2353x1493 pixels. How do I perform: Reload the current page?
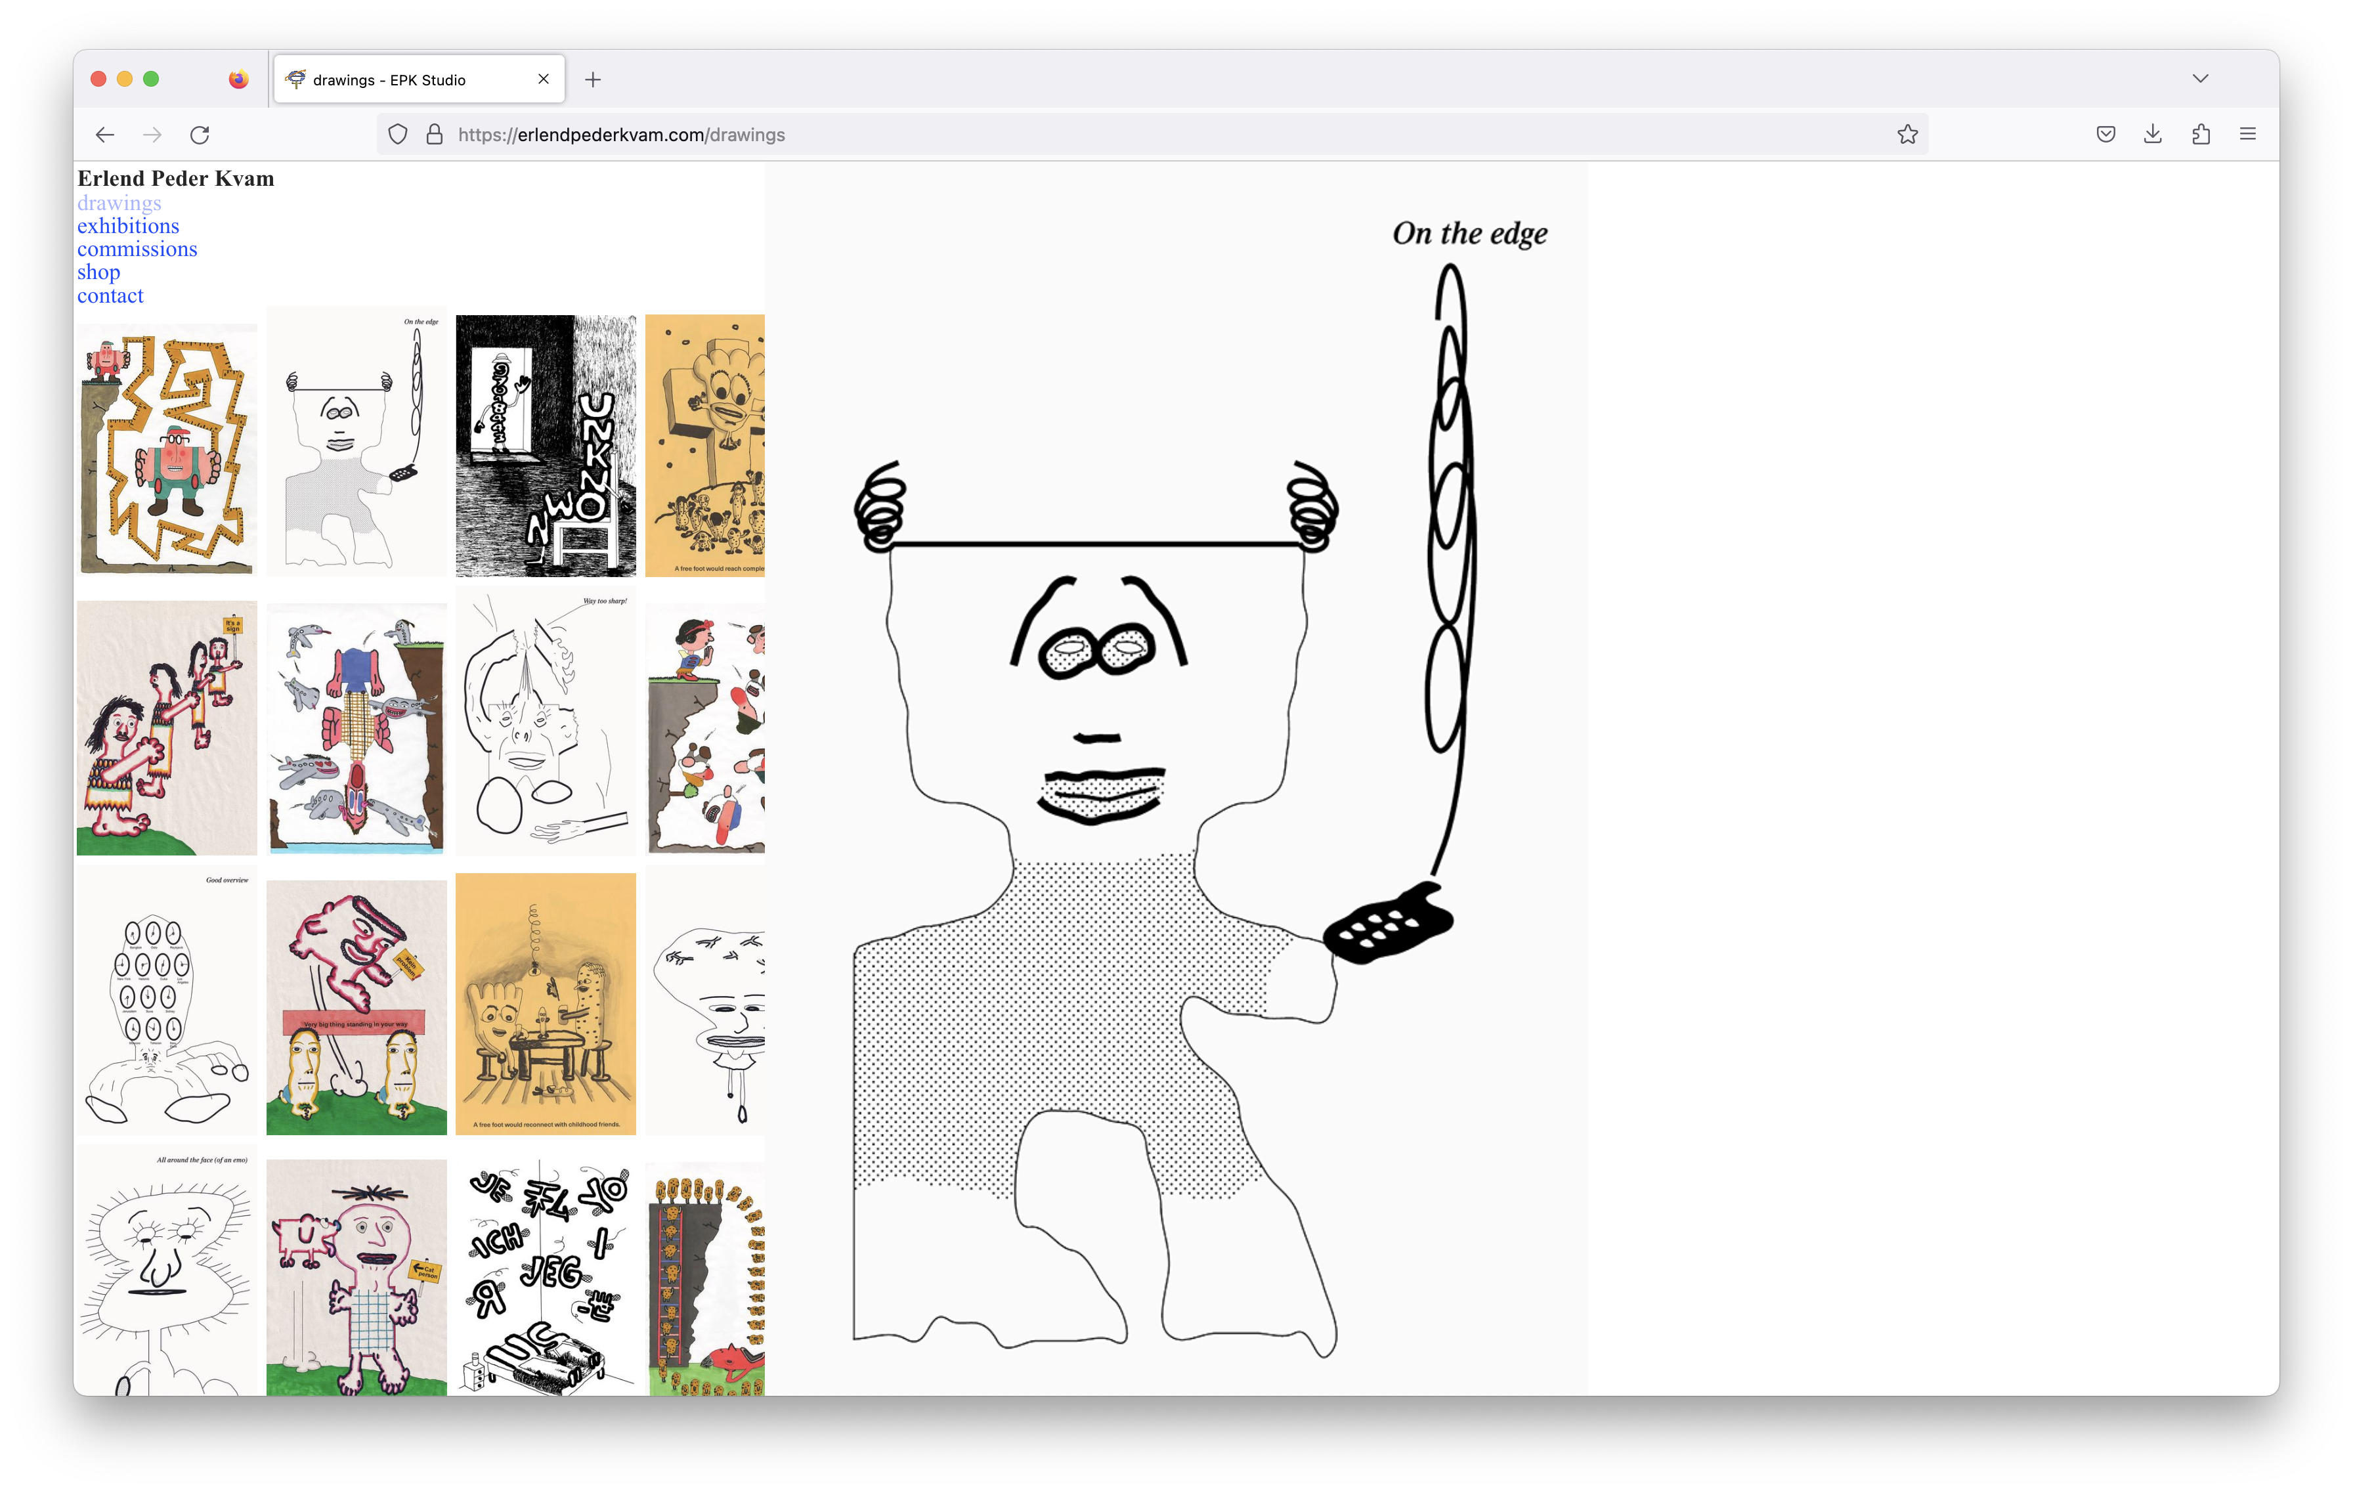200,135
